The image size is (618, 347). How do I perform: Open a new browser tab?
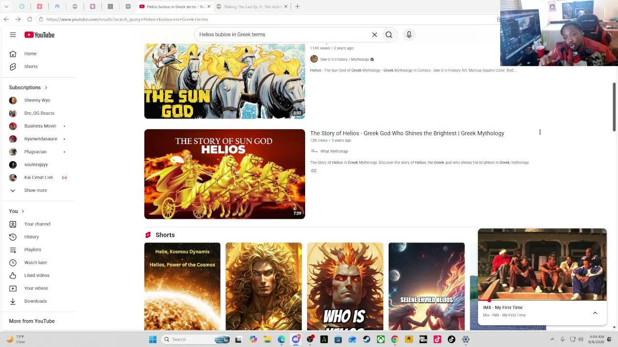pyautogui.click(x=297, y=7)
